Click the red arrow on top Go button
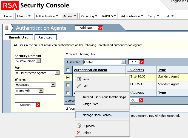 pos(141,62)
